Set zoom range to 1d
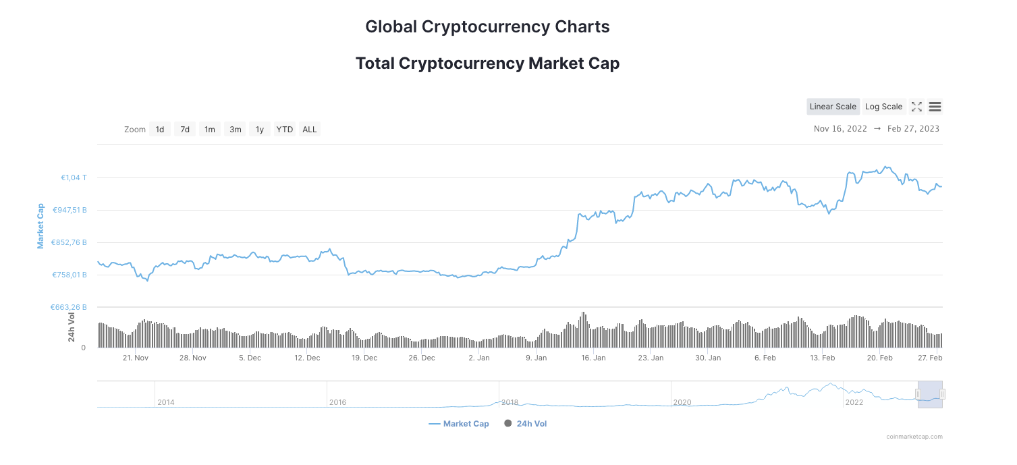The height and width of the screenshot is (465, 1017). (x=160, y=130)
